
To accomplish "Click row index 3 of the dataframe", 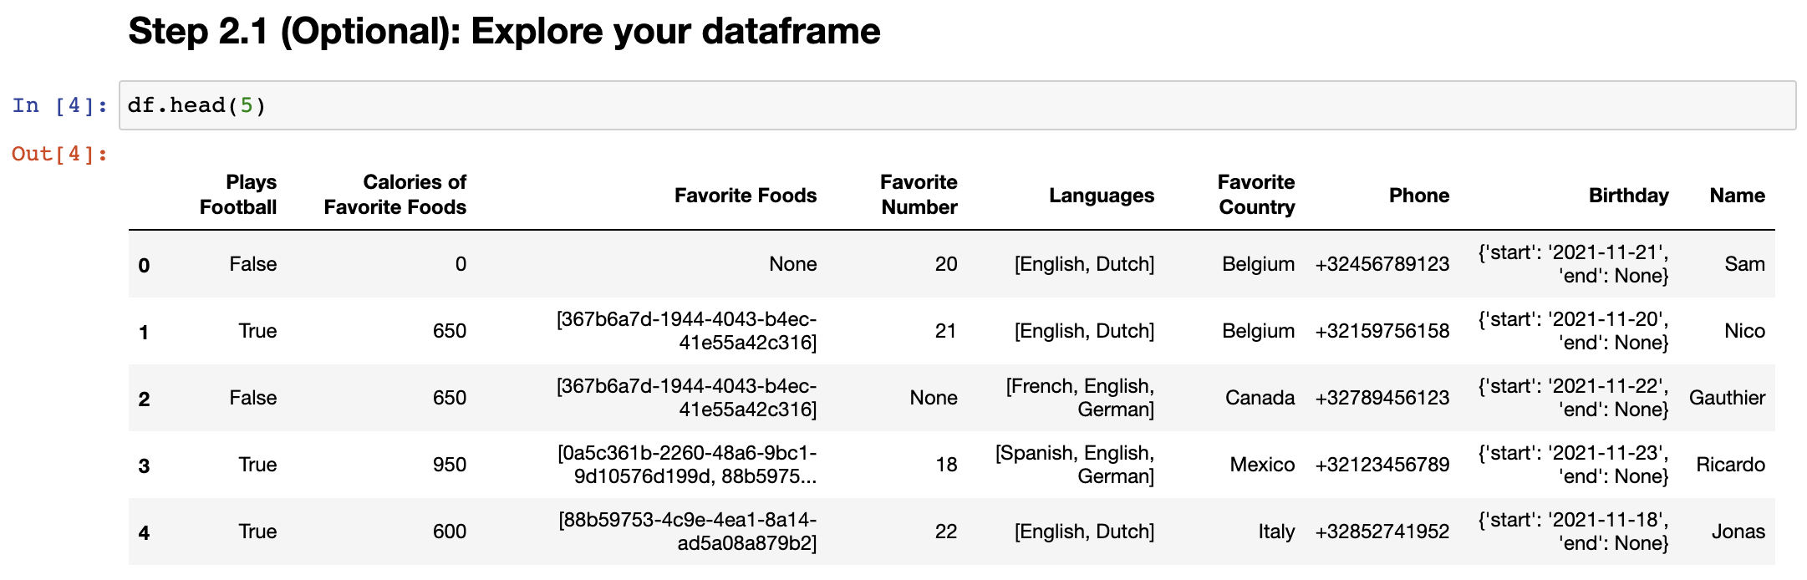I will [x=144, y=466].
